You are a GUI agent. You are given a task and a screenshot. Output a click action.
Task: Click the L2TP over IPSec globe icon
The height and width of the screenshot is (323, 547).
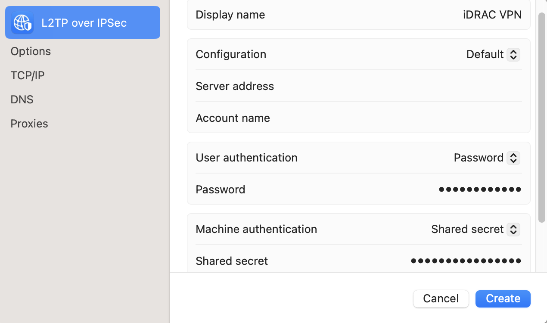(x=22, y=22)
